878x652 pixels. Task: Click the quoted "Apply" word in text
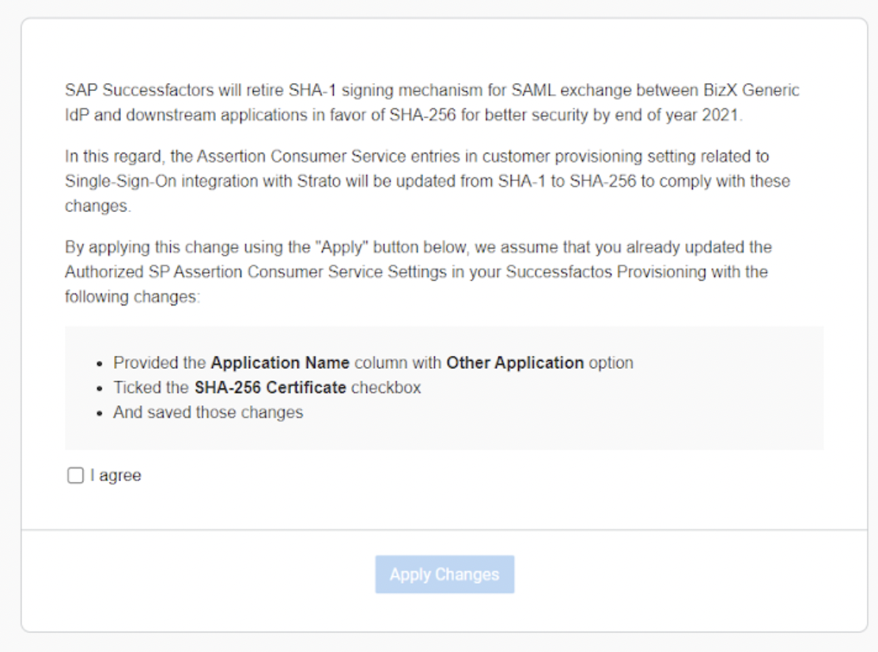coord(339,247)
